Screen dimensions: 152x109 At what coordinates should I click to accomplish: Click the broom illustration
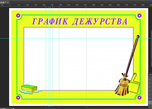[123, 85]
